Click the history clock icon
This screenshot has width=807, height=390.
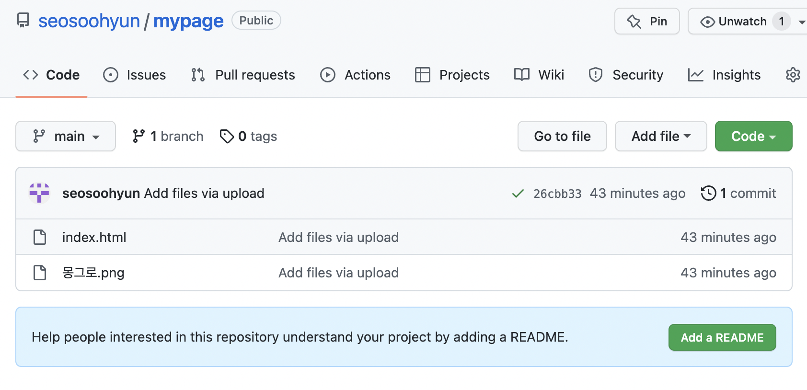pos(708,193)
